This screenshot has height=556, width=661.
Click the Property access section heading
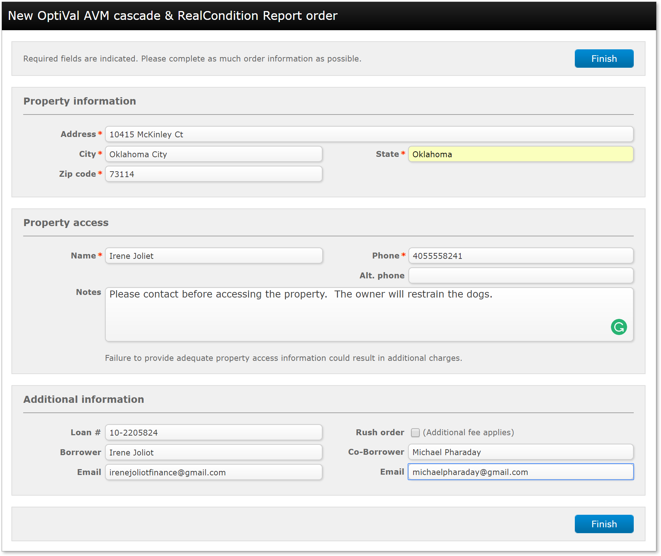point(66,222)
